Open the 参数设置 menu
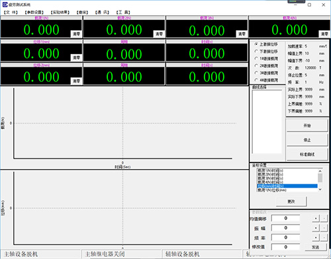331x259 pixels. pyautogui.click(x=34, y=13)
